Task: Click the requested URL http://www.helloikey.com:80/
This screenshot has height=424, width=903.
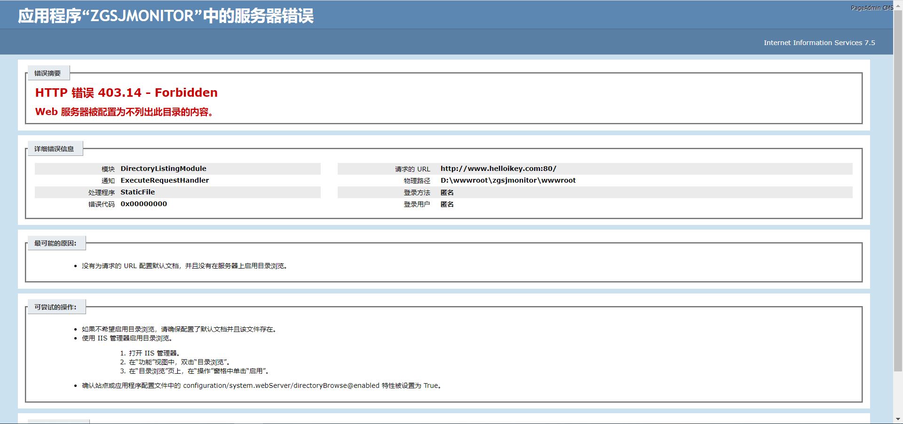Action: (498, 169)
